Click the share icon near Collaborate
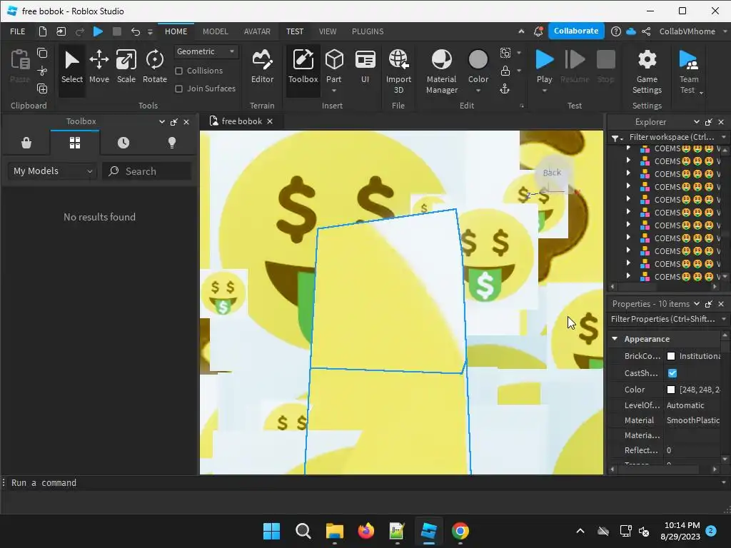The image size is (731, 548). [646, 31]
